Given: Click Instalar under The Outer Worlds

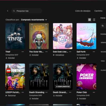Looking at the screenshot, I should [34, 55].
